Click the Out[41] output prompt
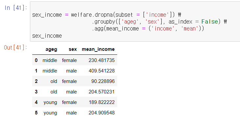 pyautogui.click(x=15, y=48)
